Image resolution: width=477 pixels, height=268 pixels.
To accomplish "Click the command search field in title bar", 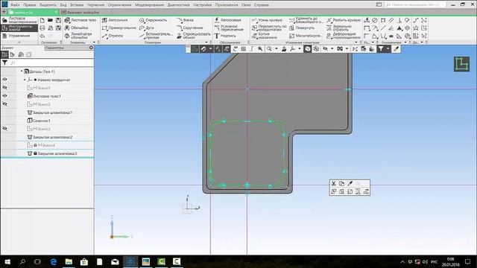I will [x=416, y=4].
